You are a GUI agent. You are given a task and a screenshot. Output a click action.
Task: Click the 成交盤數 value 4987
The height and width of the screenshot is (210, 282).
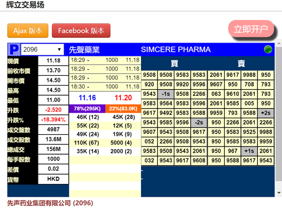pyautogui.click(x=53, y=130)
